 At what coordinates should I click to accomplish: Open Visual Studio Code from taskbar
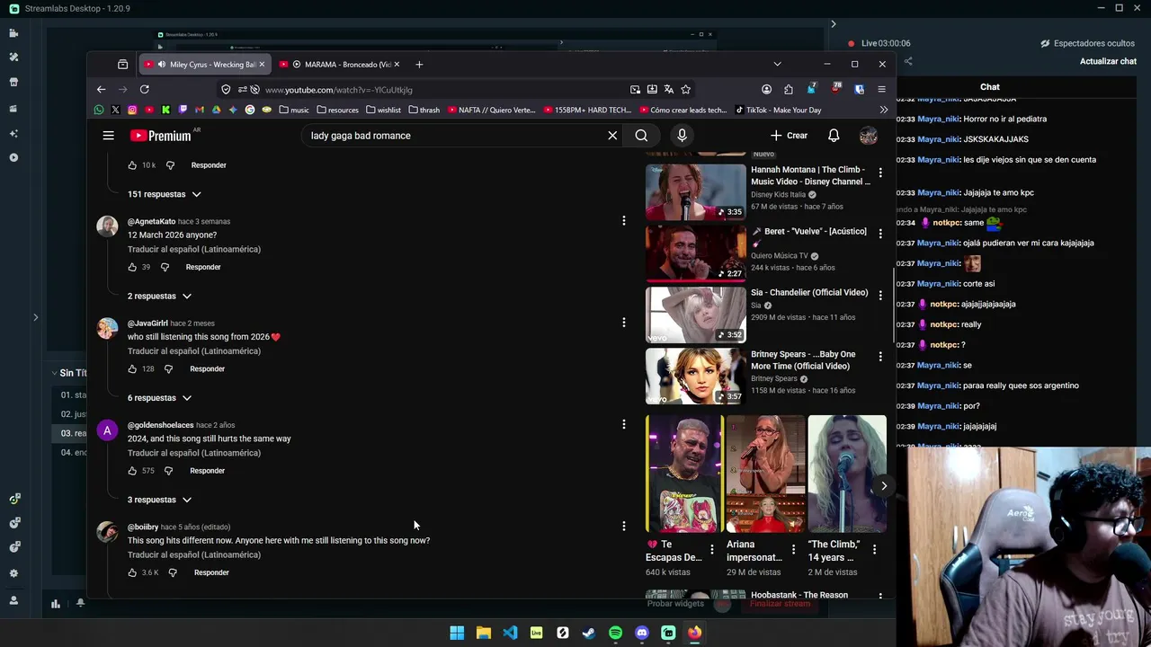510,633
